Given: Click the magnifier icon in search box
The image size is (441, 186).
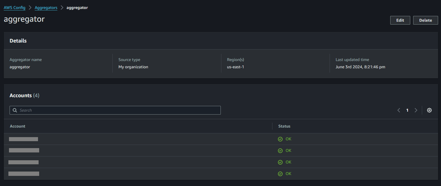Looking at the screenshot, I should (x=15, y=110).
